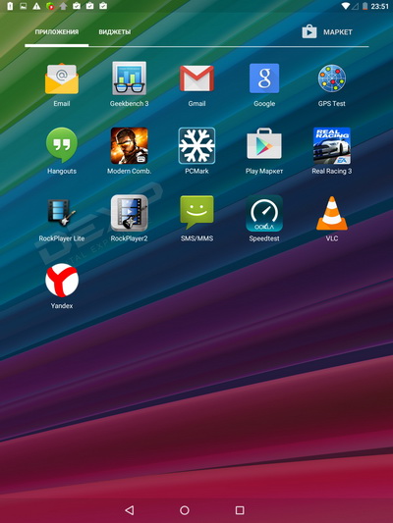Switch to the Виджеты tab

(x=115, y=32)
